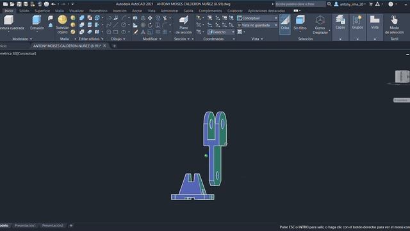Viewport: 410px width, 231px height.
Task: Add a new drawing tab with plus
Action: [x=114, y=46]
